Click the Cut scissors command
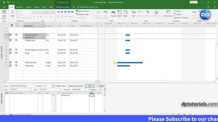Viewport: 218px width, 122px height. (x=19, y=11)
